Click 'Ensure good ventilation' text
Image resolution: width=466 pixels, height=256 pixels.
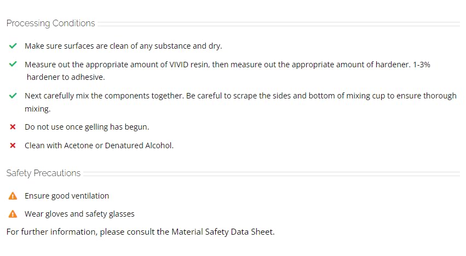(67, 196)
